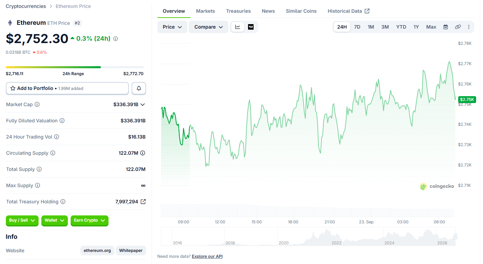Open the Price dropdown

pyautogui.click(x=172, y=27)
